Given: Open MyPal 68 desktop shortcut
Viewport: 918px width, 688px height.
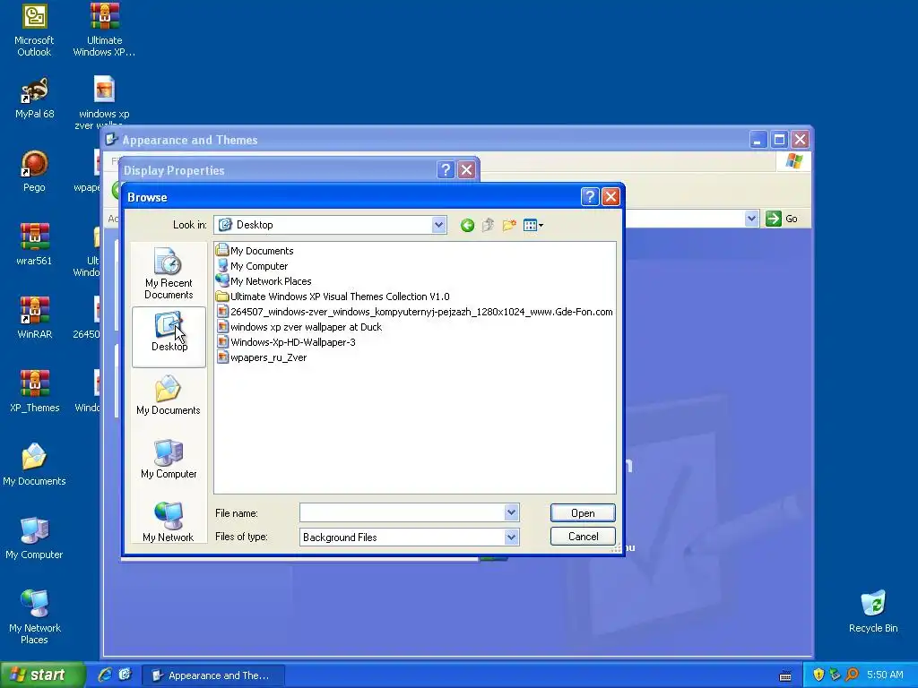Looking at the screenshot, I should (35, 99).
